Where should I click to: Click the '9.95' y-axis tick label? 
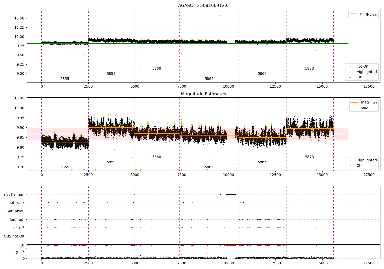[x=20, y=118]
